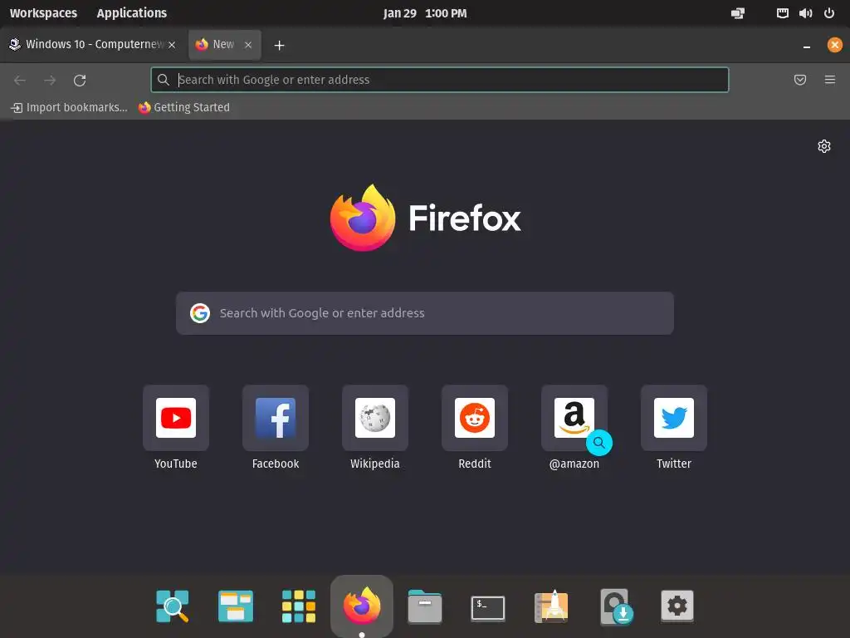This screenshot has width=850, height=638.
Task: Click the back navigation arrow
Action: pyautogui.click(x=20, y=81)
